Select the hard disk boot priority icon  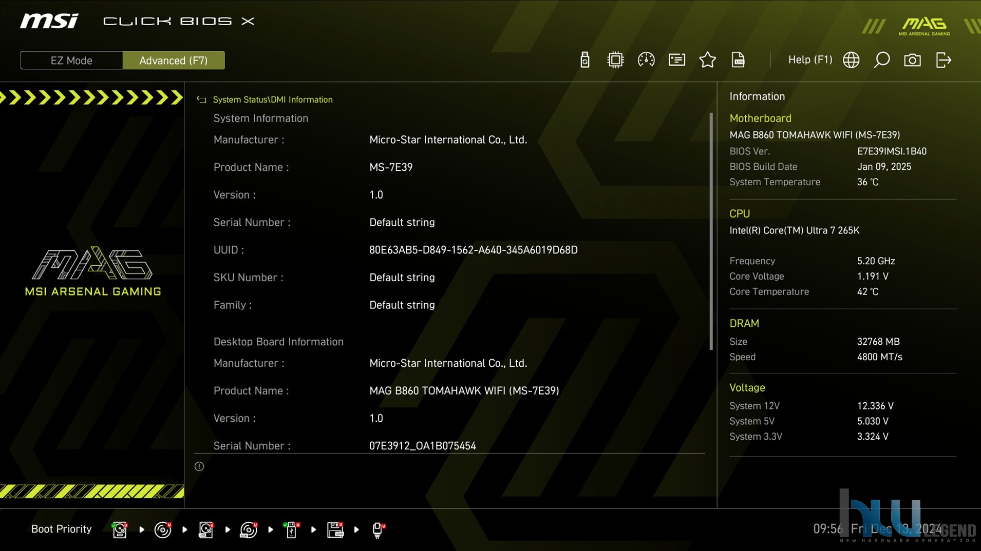[120, 529]
